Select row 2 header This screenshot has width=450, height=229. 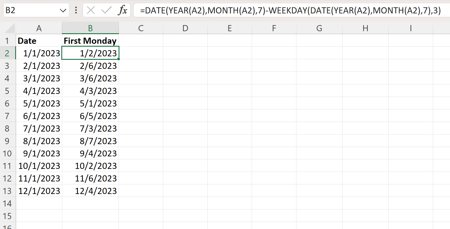click(8, 53)
